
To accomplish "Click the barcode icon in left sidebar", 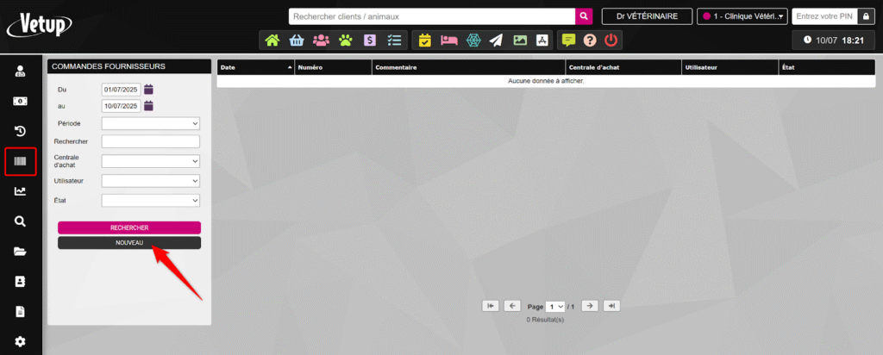I will [20, 161].
